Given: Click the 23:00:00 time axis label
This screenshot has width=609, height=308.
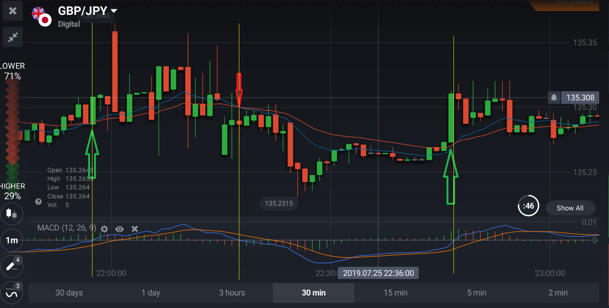Looking at the screenshot, I should (x=550, y=273).
